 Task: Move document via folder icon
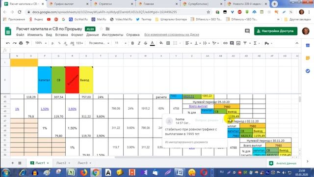pos(107,29)
